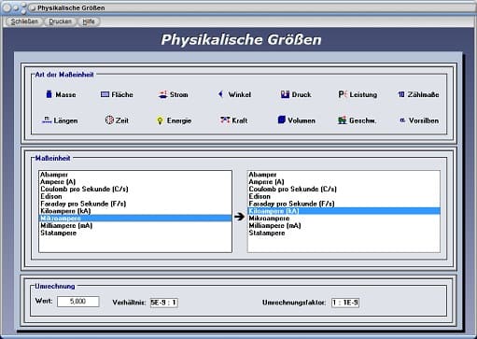Screen dimensions: 477x339
Task: Select Abamper in the left unit list
Action: (135, 175)
